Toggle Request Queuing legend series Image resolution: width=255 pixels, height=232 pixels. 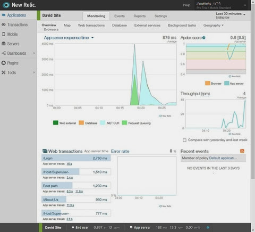[x=124, y=123]
